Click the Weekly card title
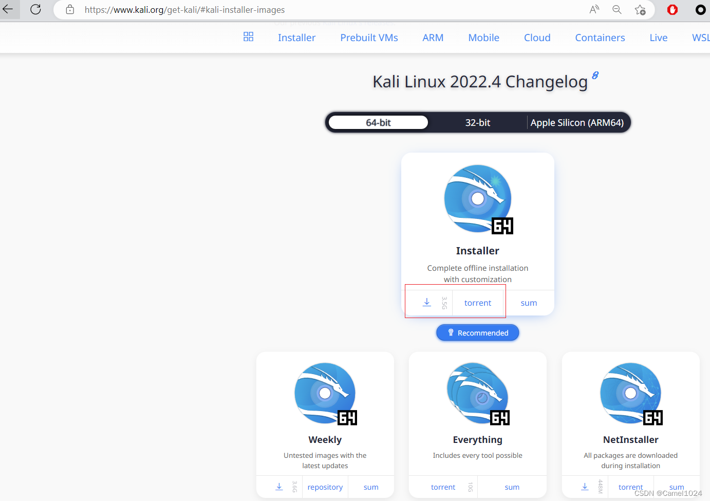710x501 pixels. pos(325,439)
